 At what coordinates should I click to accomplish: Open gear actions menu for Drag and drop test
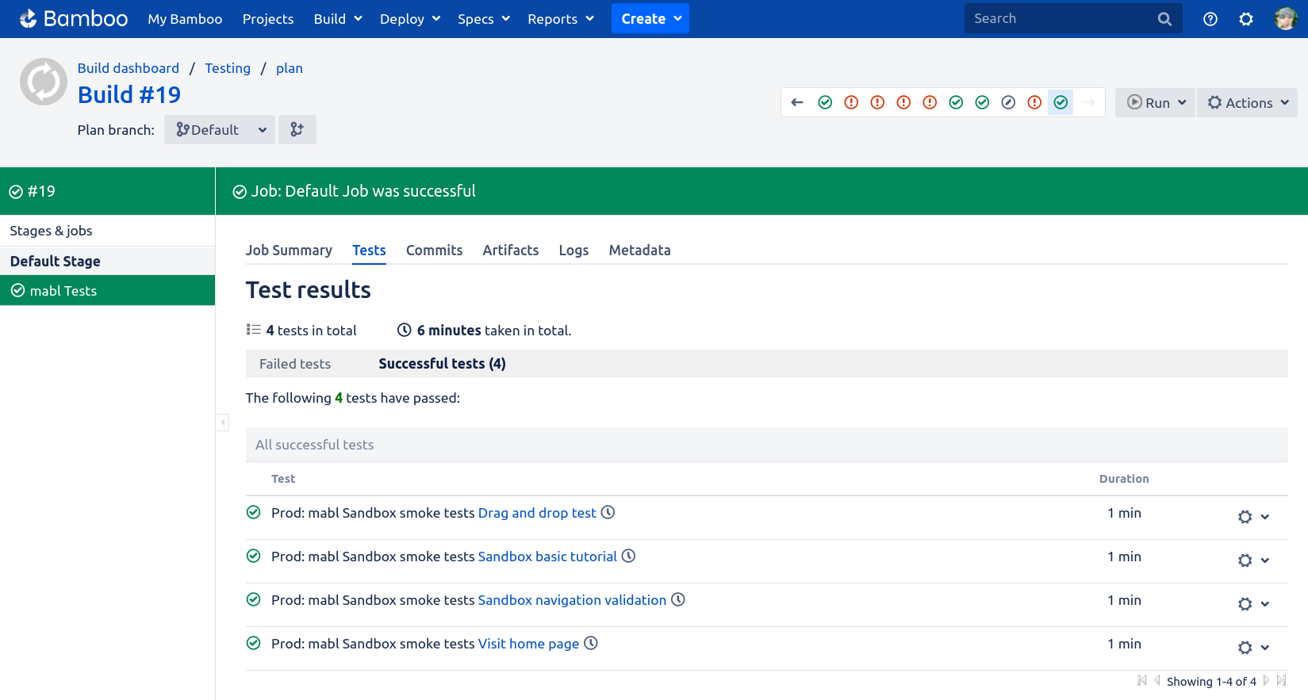click(1253, 517)
